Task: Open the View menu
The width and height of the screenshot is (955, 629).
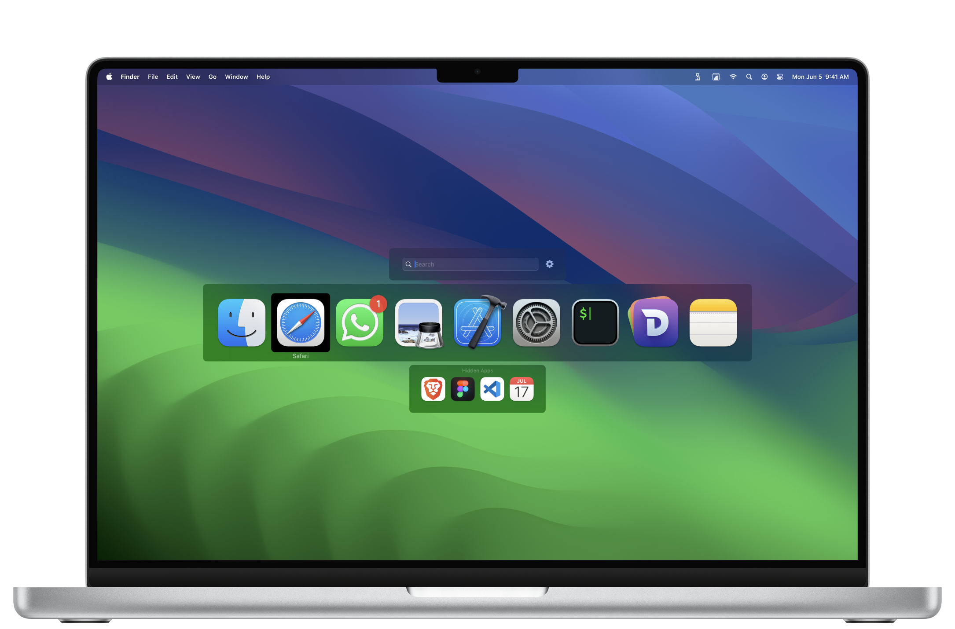Action: tap(193, 77)
